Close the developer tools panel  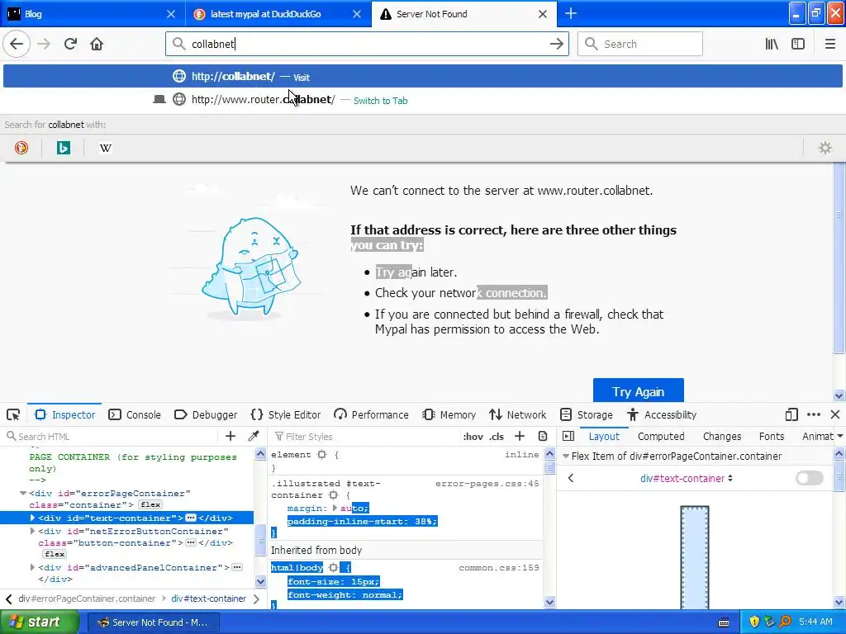(x=835, y=414)
